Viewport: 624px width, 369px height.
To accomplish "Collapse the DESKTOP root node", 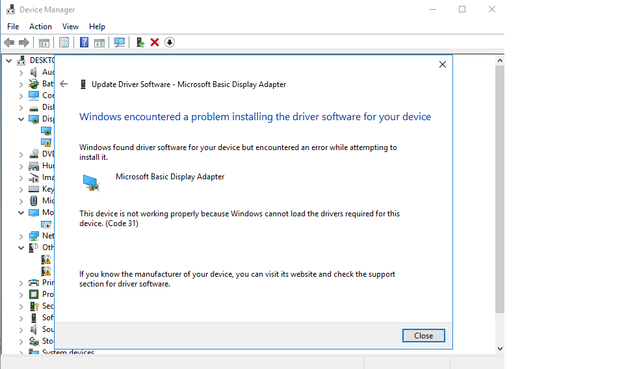I will coord(8,61).
